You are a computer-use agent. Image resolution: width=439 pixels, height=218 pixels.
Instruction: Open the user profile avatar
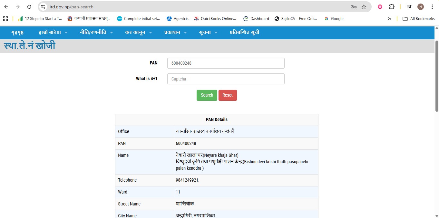pos(421,7)
